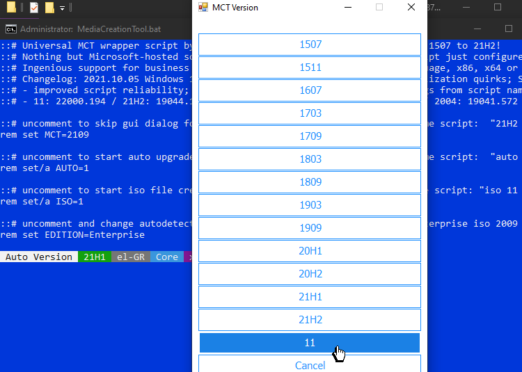Open the first yellow folder icon in Explorer title bar
522x372 pixels.
click(x=11, y=8)
